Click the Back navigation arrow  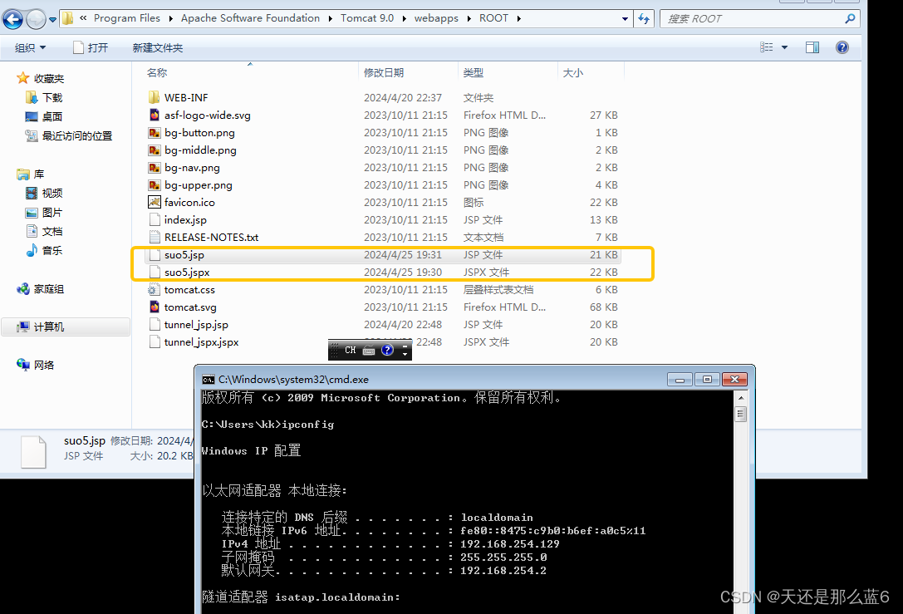click(x=12, y=17)
